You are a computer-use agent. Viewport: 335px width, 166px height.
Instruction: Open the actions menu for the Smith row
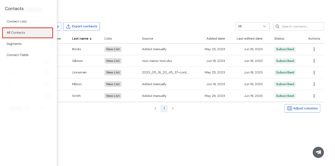[314, 96]
